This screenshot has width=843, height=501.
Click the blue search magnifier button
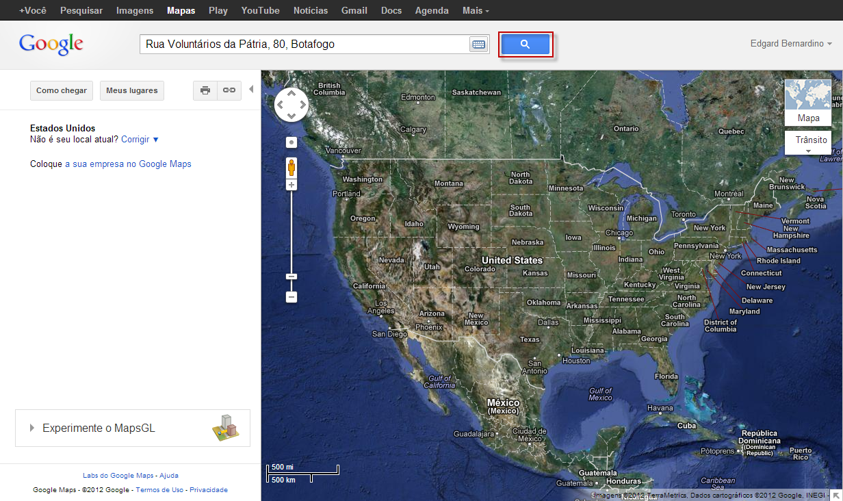click(x=525, y=44)
